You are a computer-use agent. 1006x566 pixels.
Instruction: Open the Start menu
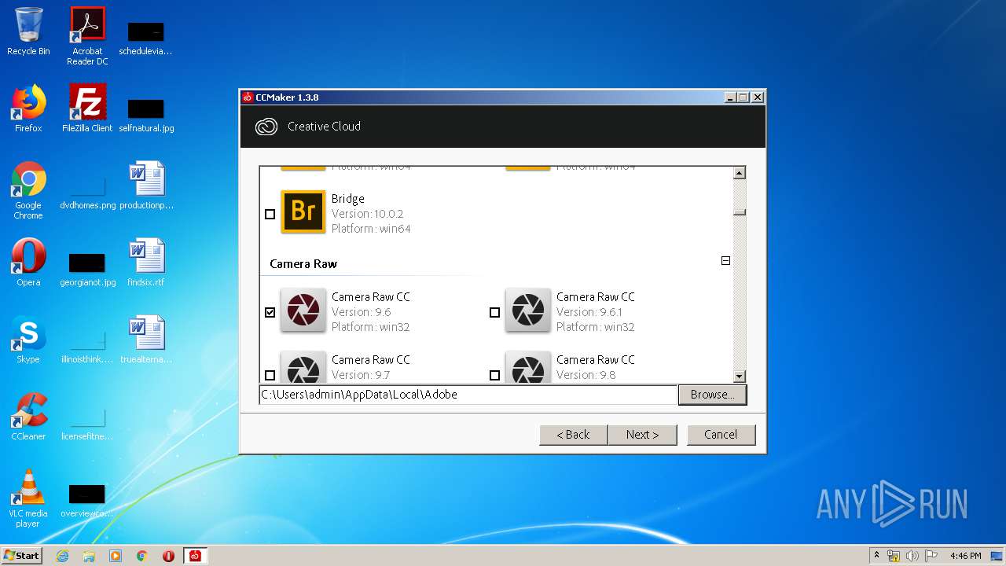(x=22, y=556)
